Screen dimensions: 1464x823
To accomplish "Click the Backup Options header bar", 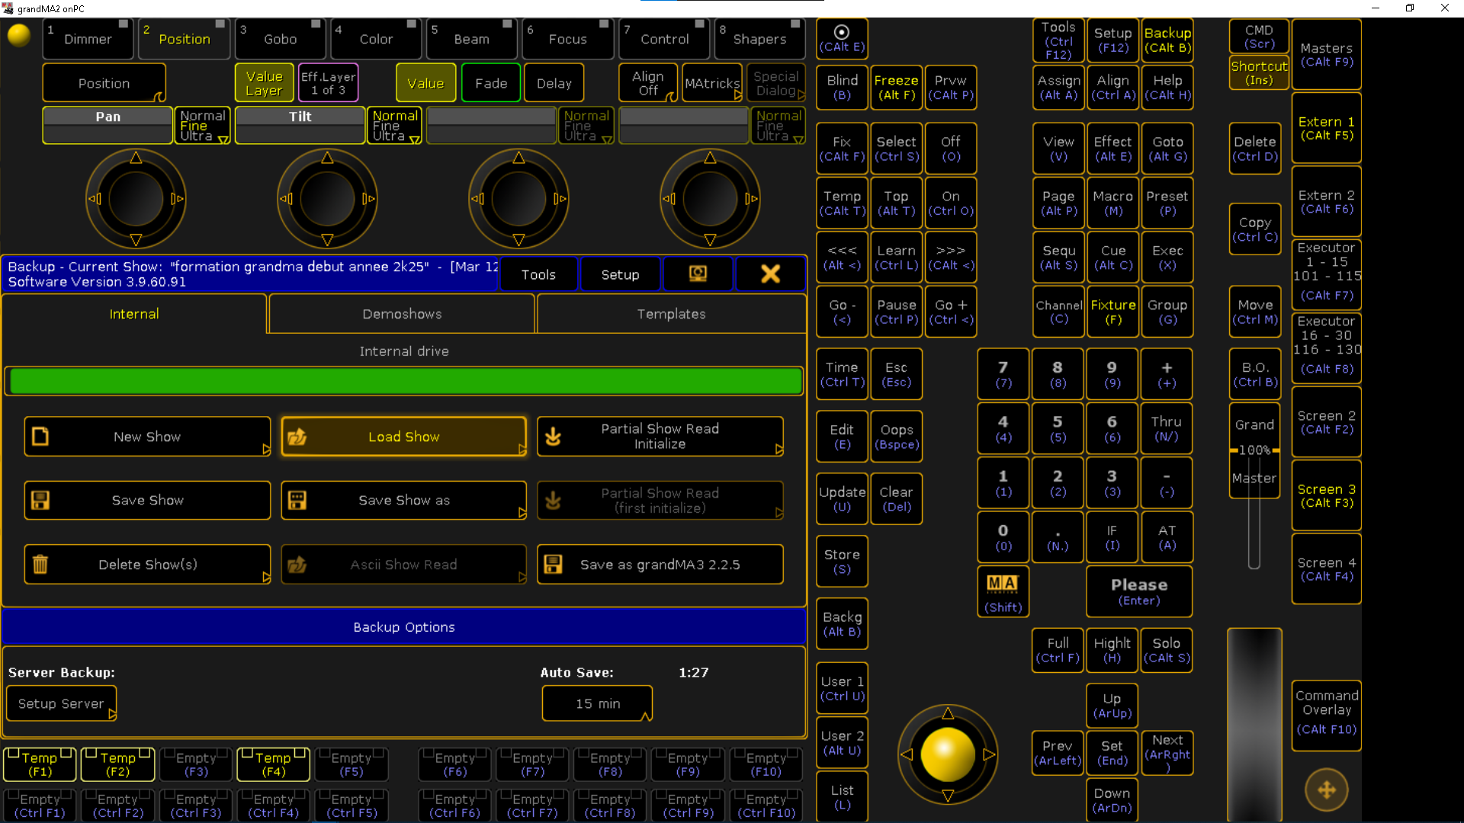I will [x=404, y=627].
